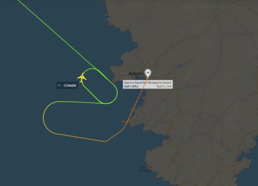Click the faint map attribution text near the bottom

146,169
